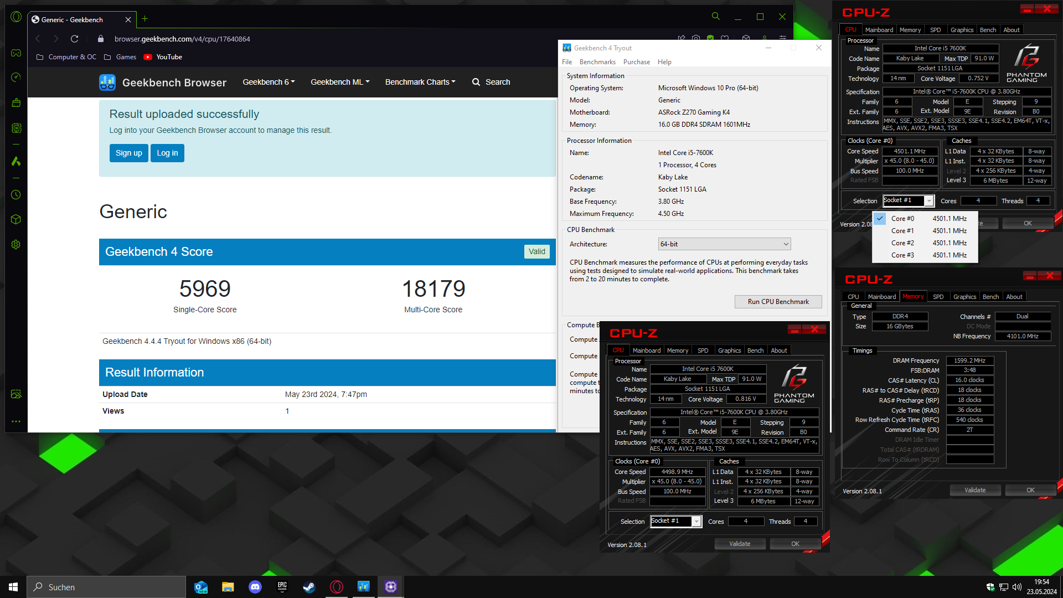This screenshot has width=1063, height=598.
Task: Click the taskbar Suchen search box
Action: (x=106, y=587)
